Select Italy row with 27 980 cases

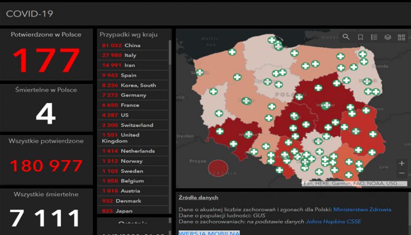click(133, 55)
